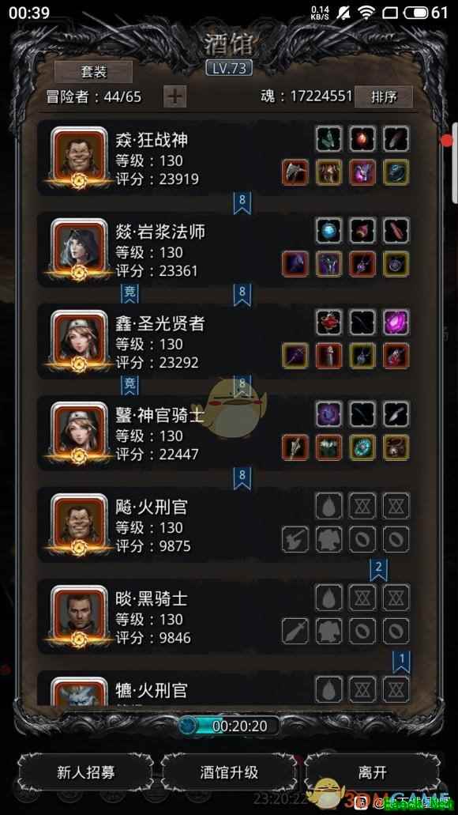The image size is (458, 815).
Task: Select the empty potion slot of 黑骑士
Action: pyautogui.click(x=329, y=597)
